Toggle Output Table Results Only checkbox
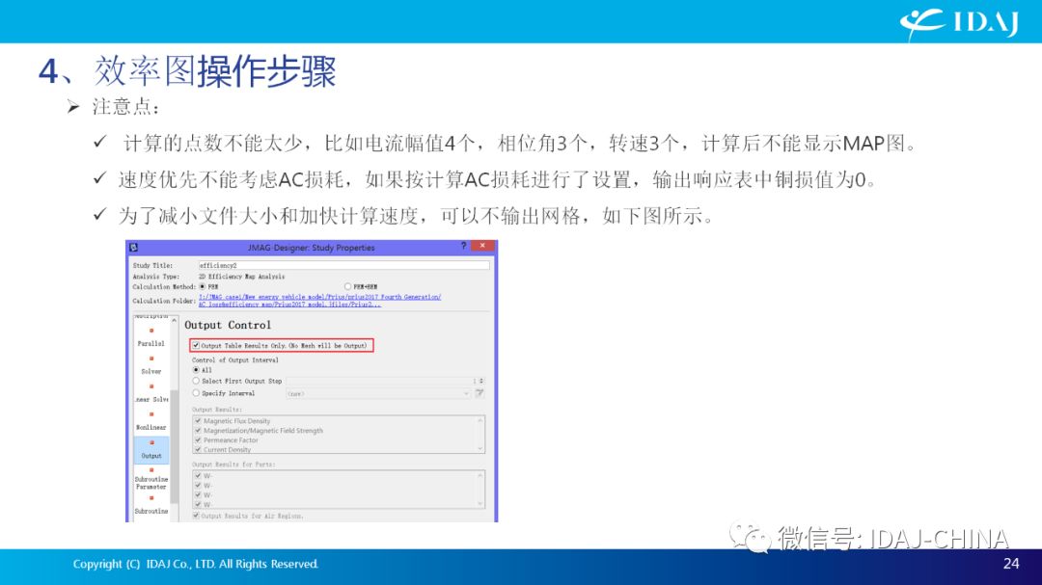Image resolution: width=1042 pixels, height=585 pixels. [x=195, y=345]
